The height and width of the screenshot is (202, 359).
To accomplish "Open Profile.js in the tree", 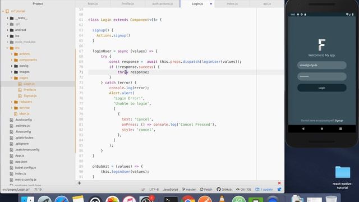I will (30, 90).
